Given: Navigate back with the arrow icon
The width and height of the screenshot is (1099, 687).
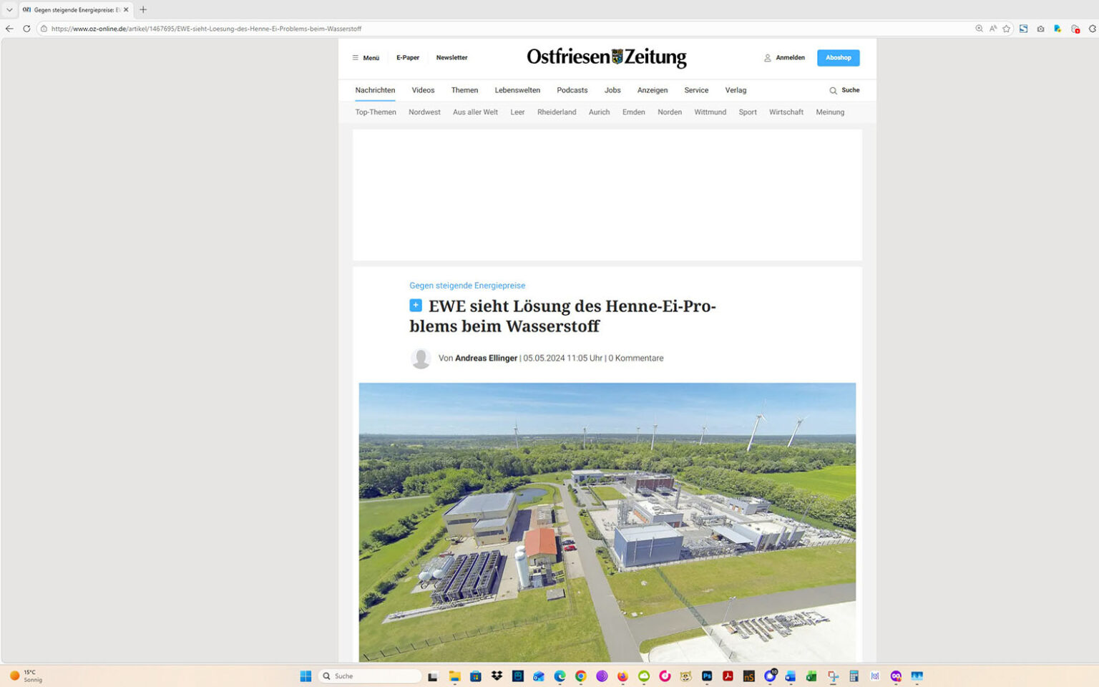Looking at the screenshot, I should pos(8,29).
